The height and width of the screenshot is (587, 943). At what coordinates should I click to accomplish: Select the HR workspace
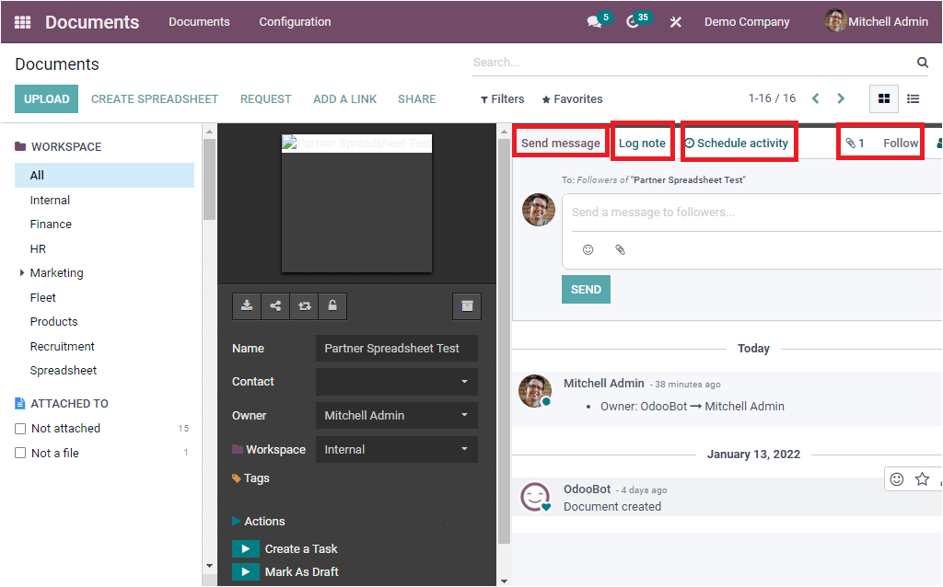(x=38, y=248)
